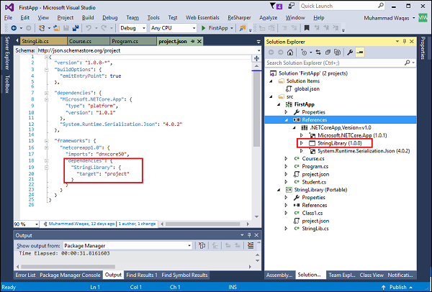Click the Show All Files icon
432x292 pixels.
tap(337, 53)
